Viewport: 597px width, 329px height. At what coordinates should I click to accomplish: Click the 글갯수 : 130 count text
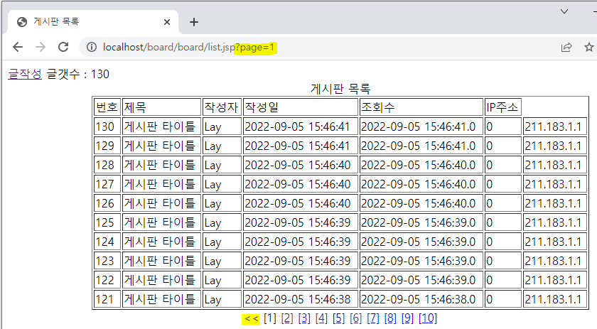[x=77, y=74]
